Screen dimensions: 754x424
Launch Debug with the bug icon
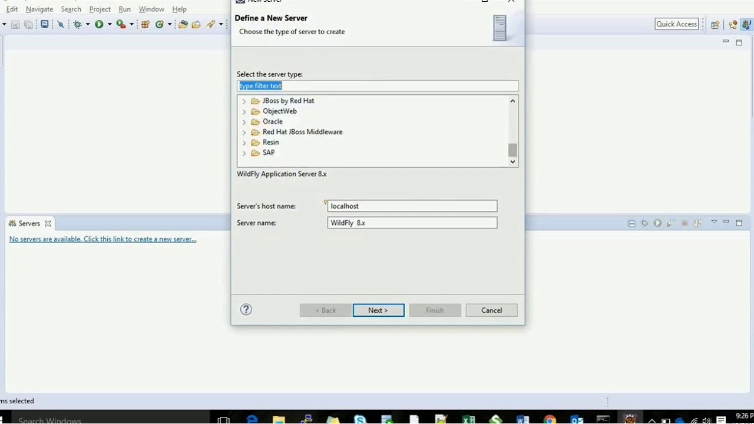pyautogui.click(x=77, y=24)
